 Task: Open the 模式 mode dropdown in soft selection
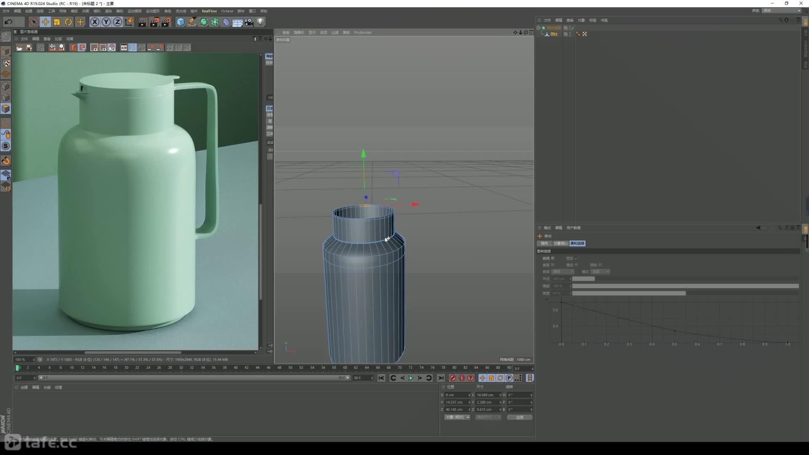(x=601, y=272)
